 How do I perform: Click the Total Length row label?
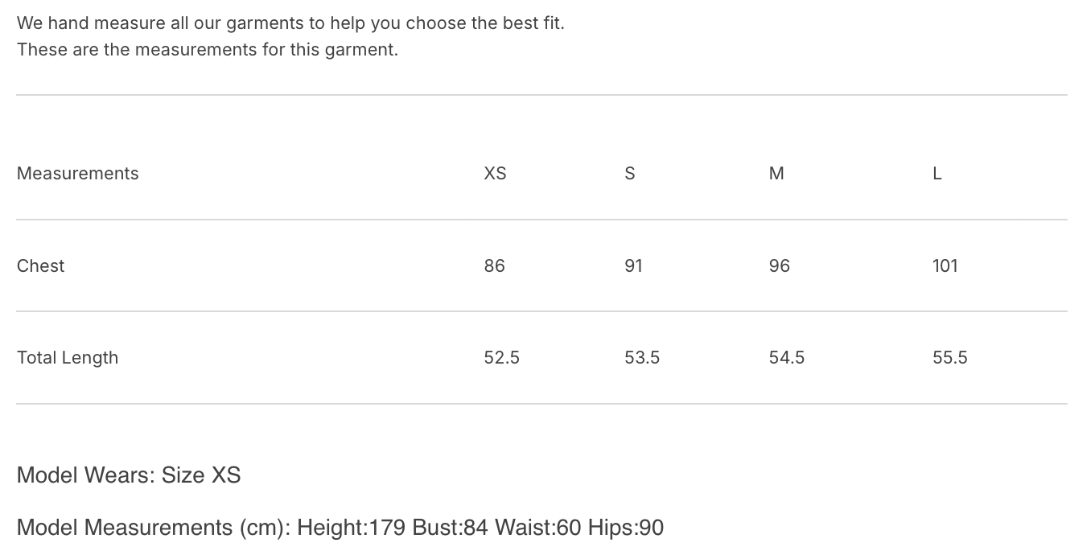pos(68,358)
